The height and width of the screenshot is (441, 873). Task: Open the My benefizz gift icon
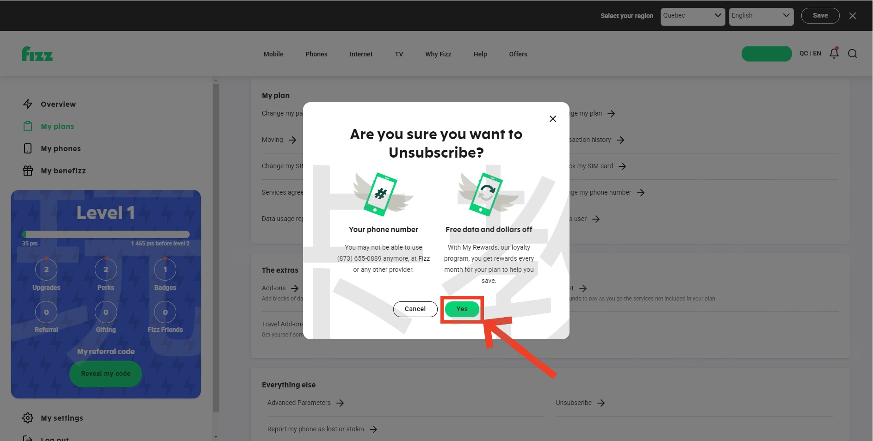[x=28, y=171]
